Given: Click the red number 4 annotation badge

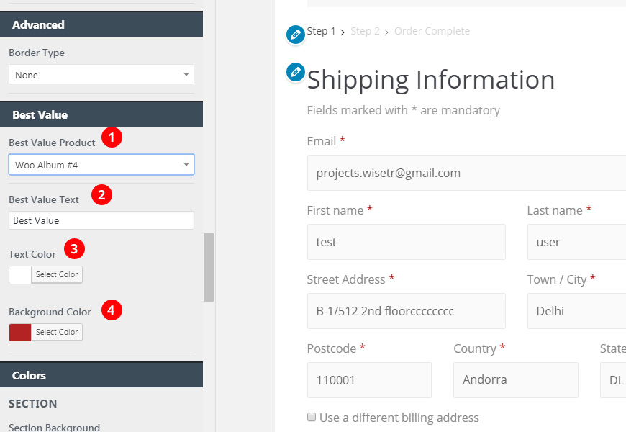Looking at the screenshot, I should (x=112, y=310).
